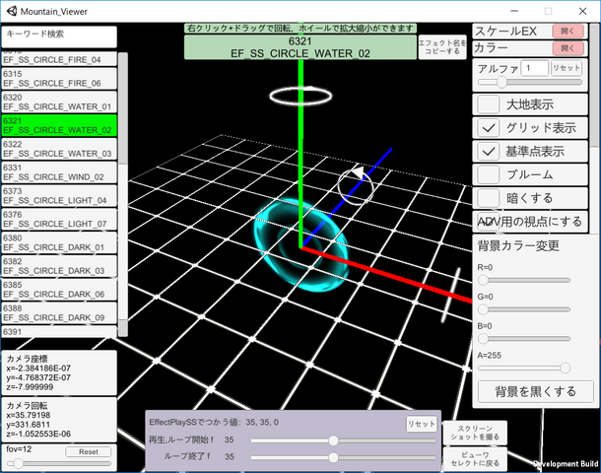601x473 pixels.
Task: Choose EF_SS_CIRCLE_DARK_01 from the list
Action: point(60,242)
